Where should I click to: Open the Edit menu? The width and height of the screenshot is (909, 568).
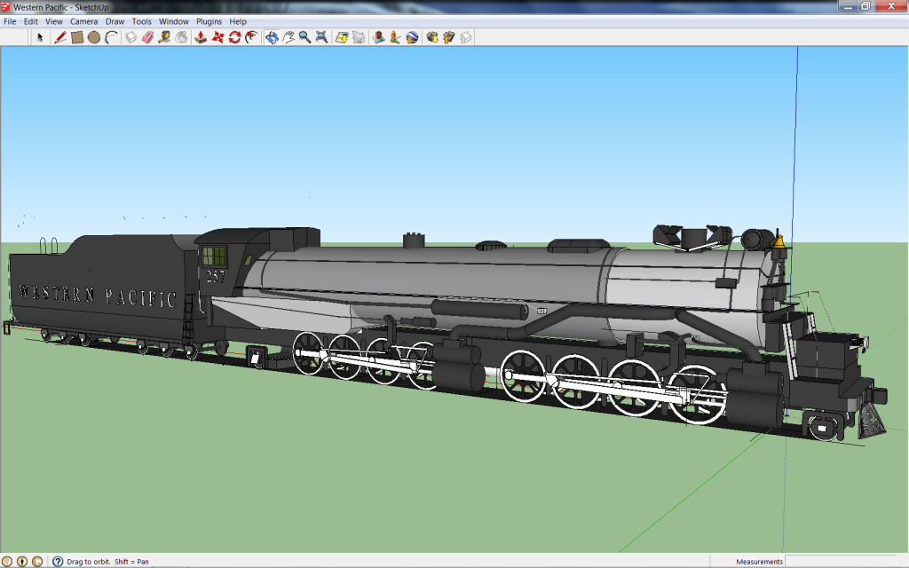31,21
